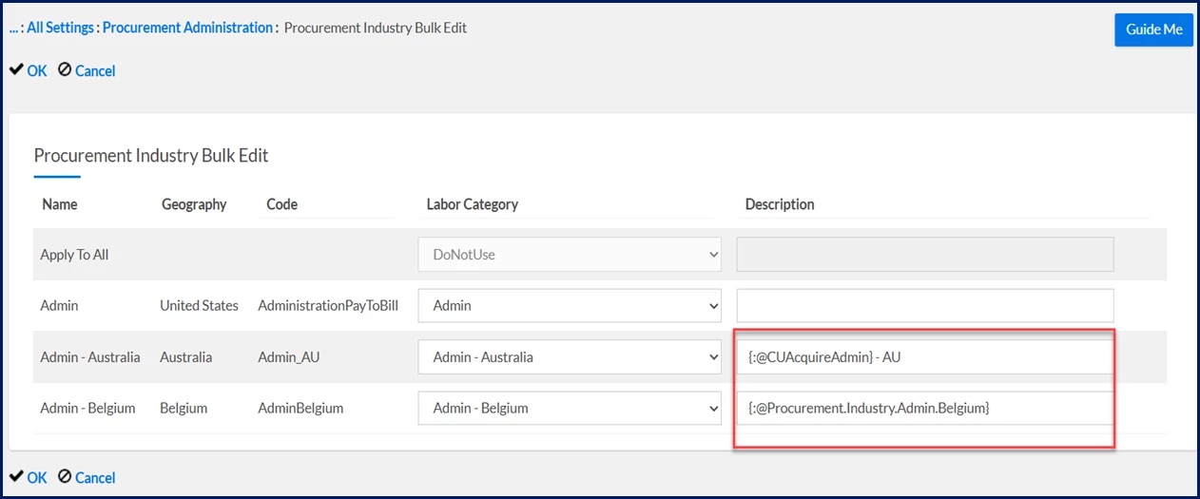Open the Admin - Australia Labor Category dropdown

pyautogui.click(x=570, y=357)
